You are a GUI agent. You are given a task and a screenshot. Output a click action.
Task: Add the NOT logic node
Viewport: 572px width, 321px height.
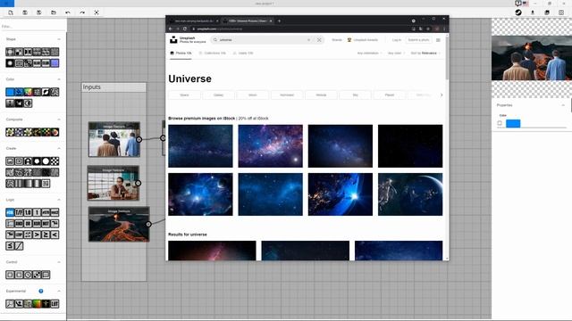[46, 224]
